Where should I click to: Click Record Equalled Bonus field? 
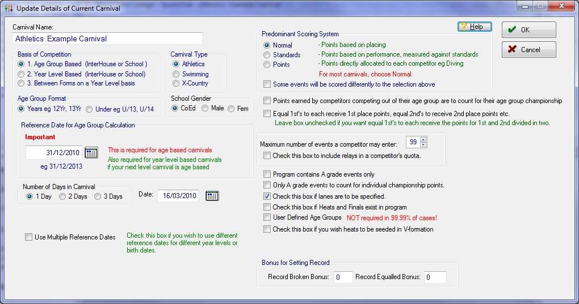click(x=435, y=277)
